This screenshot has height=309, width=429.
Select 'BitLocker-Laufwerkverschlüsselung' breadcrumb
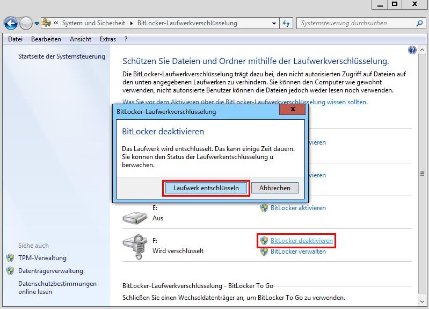click(187, 23)
